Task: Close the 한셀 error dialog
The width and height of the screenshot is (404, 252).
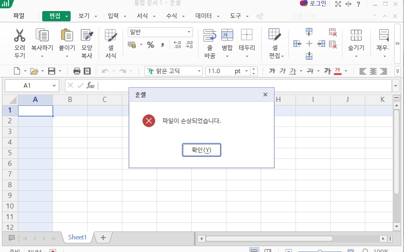Action: click(x=266, y=94)
